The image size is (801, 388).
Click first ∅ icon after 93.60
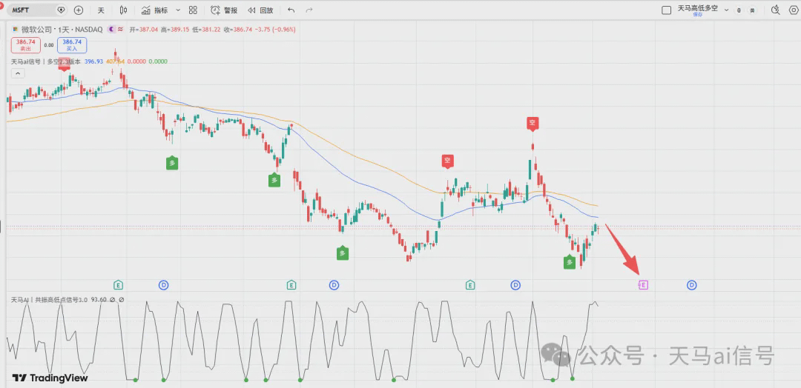[113, 300]
